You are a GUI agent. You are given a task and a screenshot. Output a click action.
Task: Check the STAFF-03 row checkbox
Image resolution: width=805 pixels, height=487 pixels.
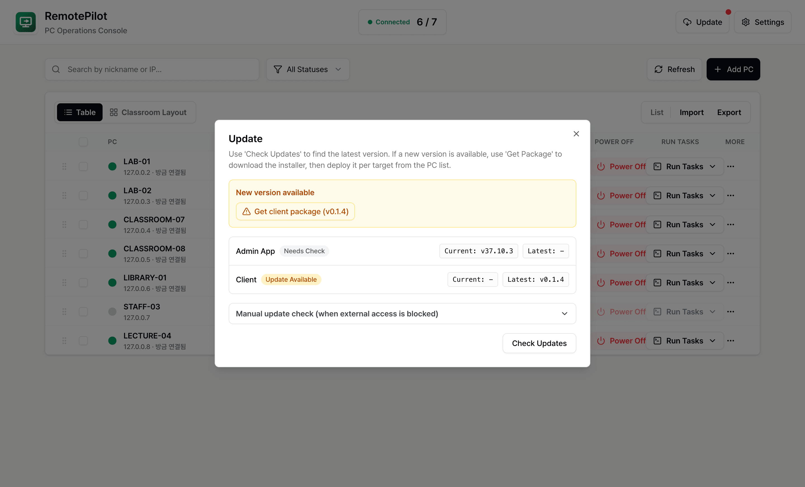click(83, 312)
